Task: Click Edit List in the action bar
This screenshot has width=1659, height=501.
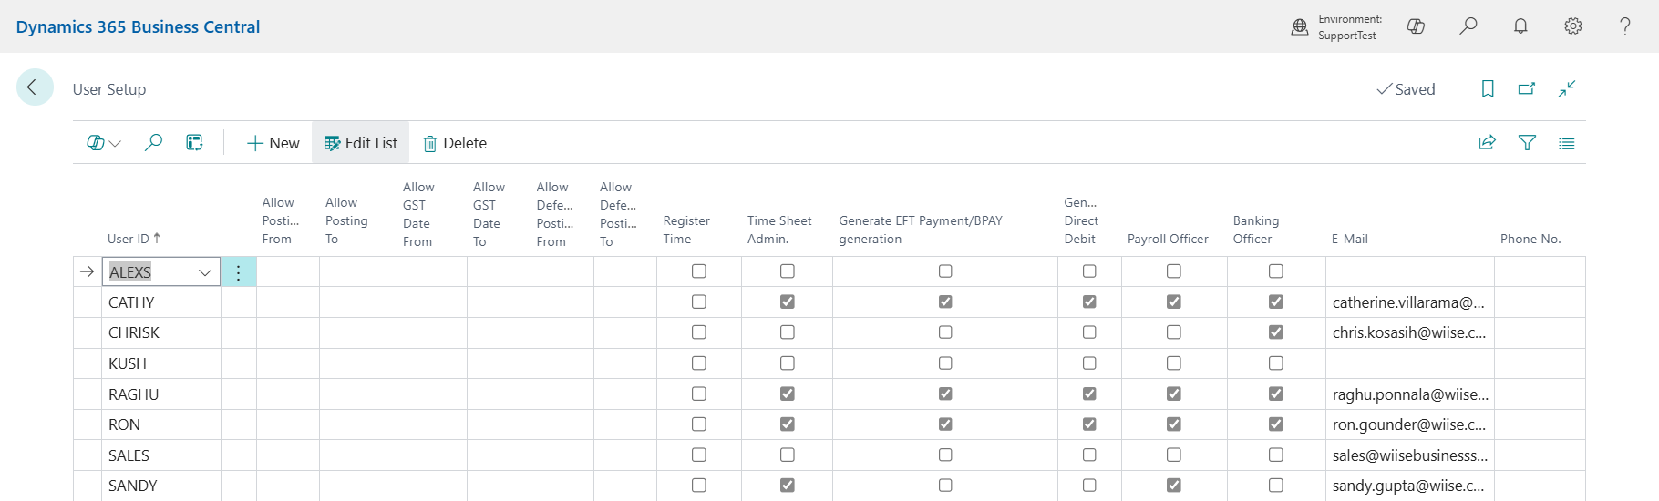Action: [x=361, y=143]
